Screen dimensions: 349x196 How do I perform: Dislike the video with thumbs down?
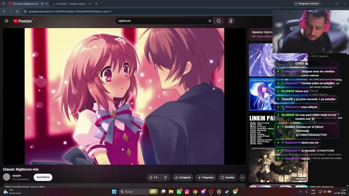[x=166, y=177]
